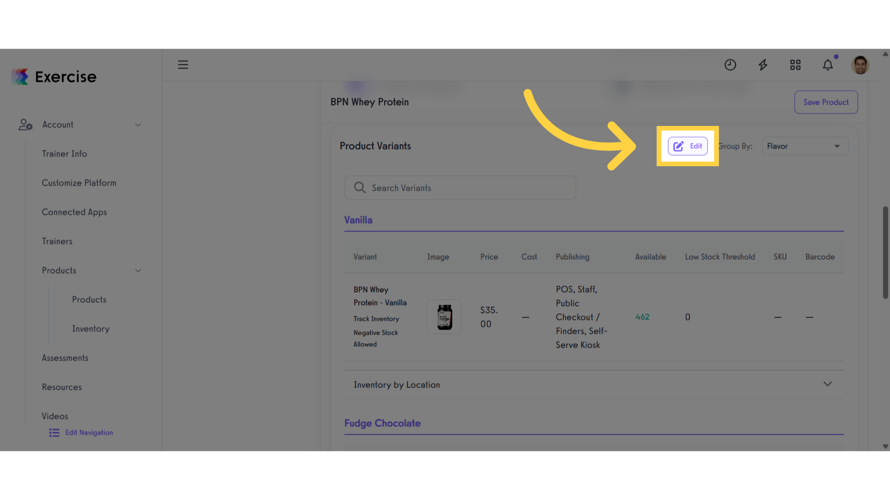The image size is (890, 500).
Task: Click the Vanilla protein product thumbnail
Action: point(444,317)
